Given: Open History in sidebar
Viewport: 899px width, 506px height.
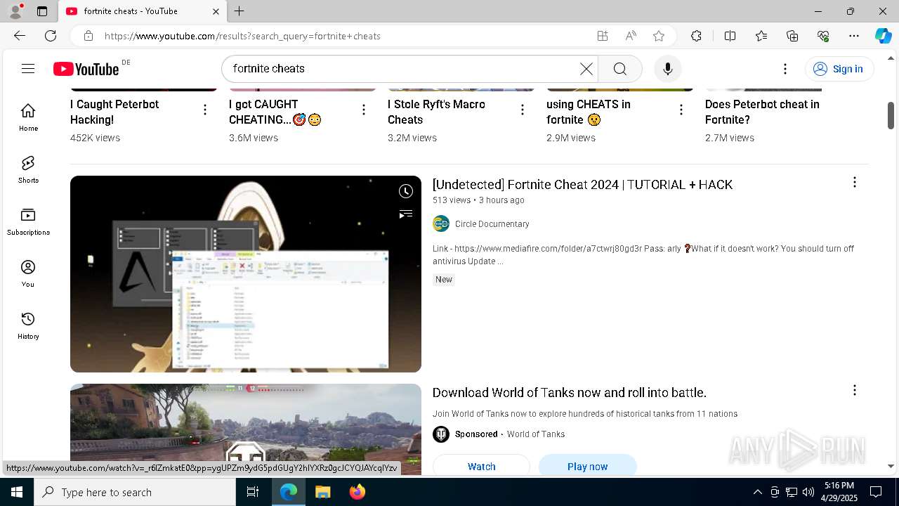Looking at the screenshot, I should click(x=28, y=325).
